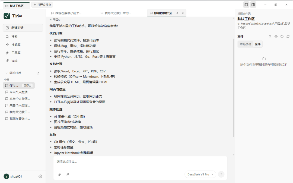
Task: Collapse the 最近对话 section
Action: click(7, 73)
